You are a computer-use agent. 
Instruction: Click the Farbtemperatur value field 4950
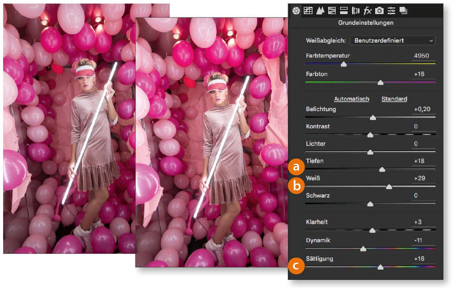coord(421,56)
